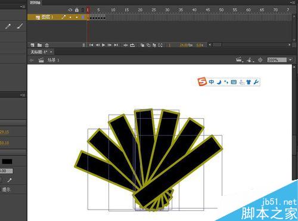Screen dimensions: 298x221
Task: Select the Brush tool
Action: pos(20,26)
